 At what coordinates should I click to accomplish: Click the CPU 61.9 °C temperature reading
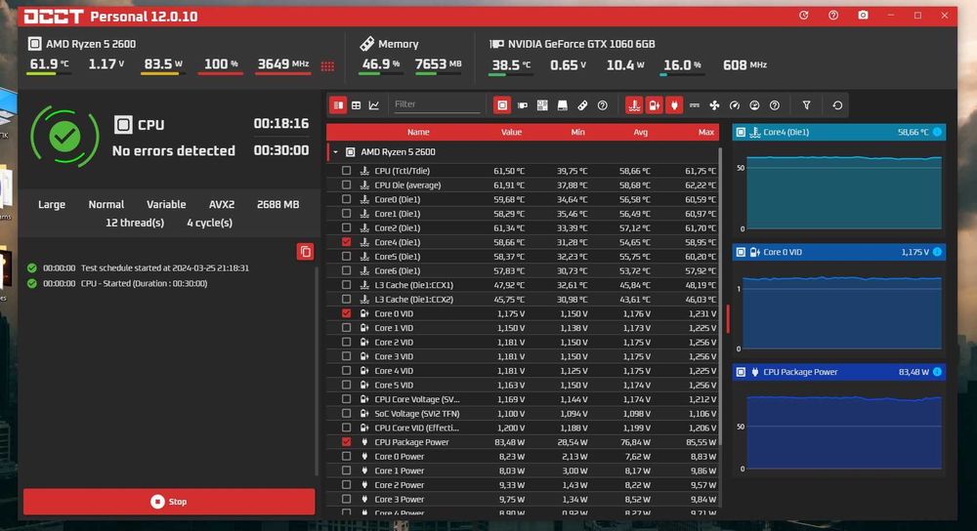coord(49,64)
